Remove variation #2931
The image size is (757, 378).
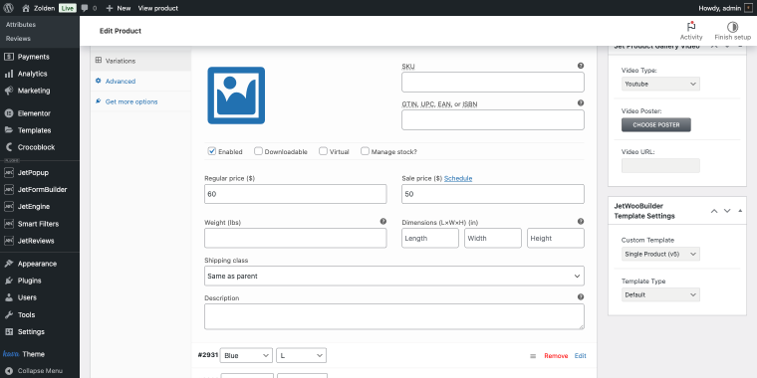pyautogui.click(x=556, y=356)
